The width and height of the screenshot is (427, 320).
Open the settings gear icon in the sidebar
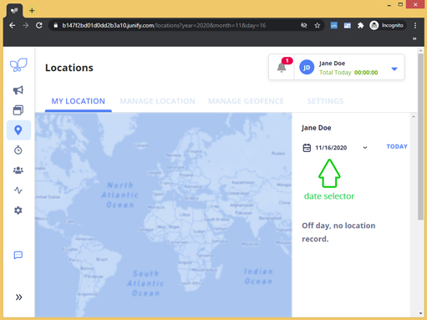point(18,211)
